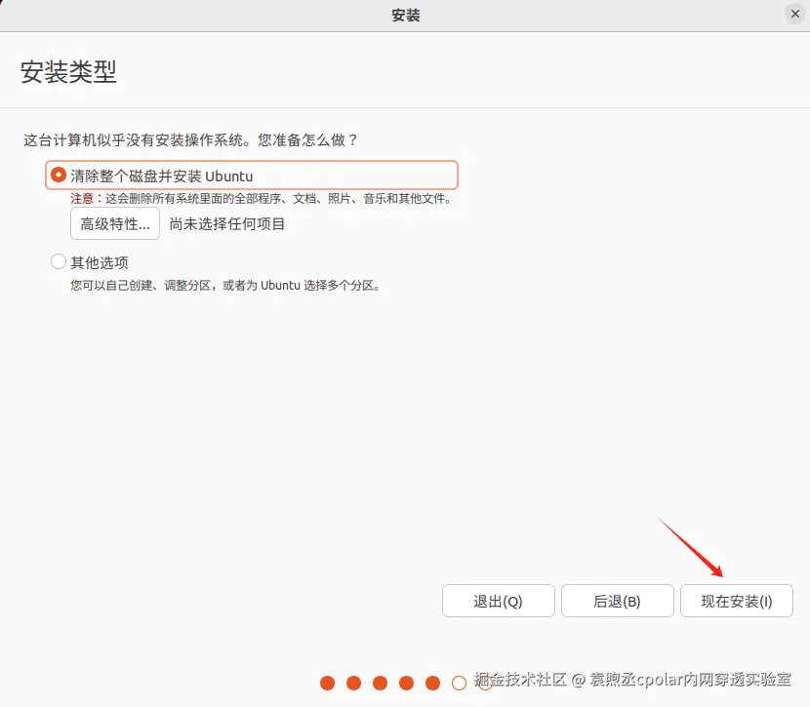Open the 高级特性... advanced features dialog
Viewport: 810px width, 707px height.
115,223
